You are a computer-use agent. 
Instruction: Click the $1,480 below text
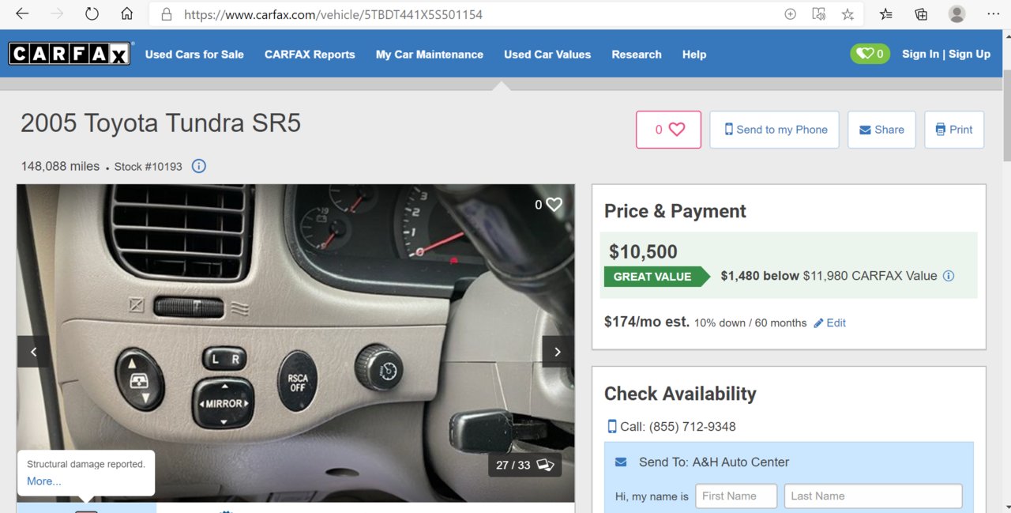tap(760, 276)
